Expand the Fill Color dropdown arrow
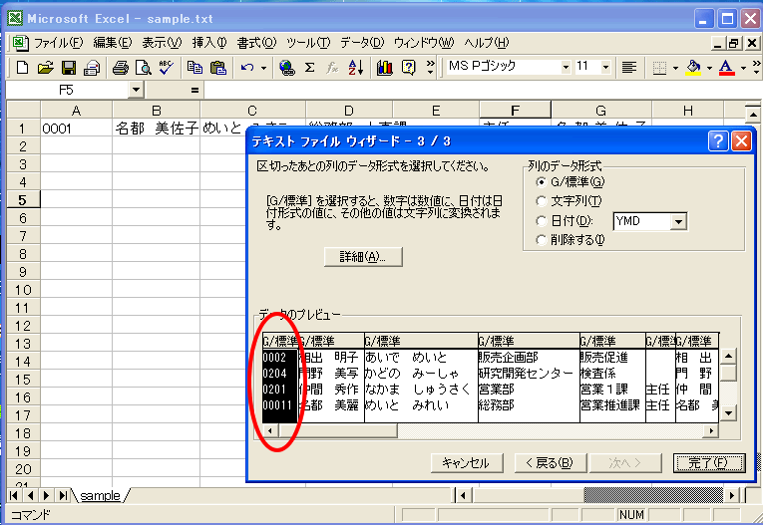The width and height of the screenshot is (763, 525). point(709,68)
